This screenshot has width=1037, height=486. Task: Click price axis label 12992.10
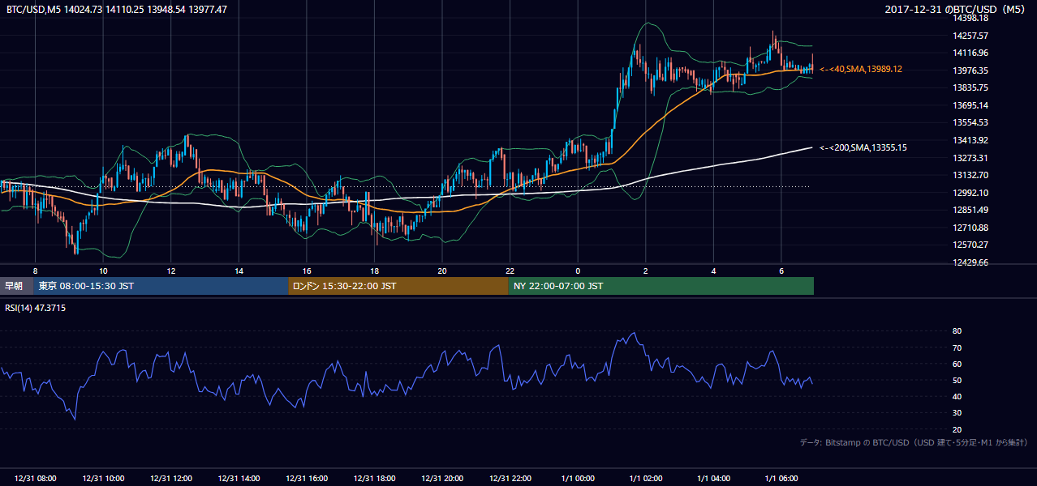click(x=970, y=192)
